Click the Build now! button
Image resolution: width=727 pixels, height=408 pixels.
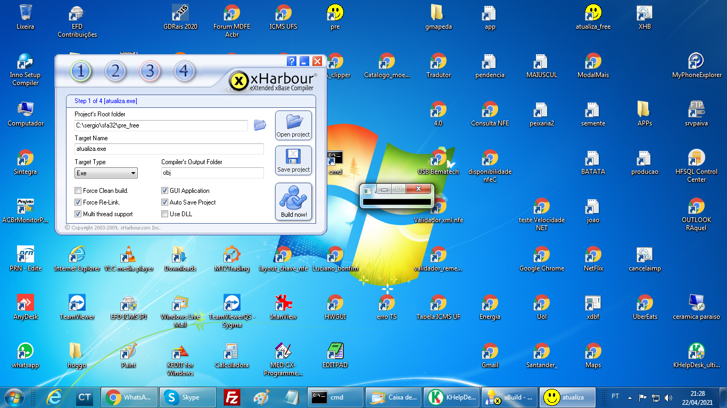pos(293,202)
